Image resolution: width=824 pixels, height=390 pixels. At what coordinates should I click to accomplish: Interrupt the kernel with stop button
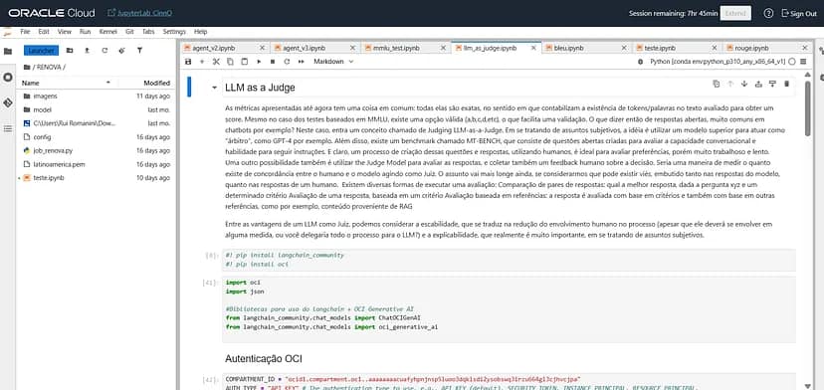pos(273,62)
